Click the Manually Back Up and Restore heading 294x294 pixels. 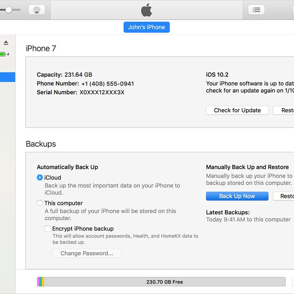coord(247,167)
